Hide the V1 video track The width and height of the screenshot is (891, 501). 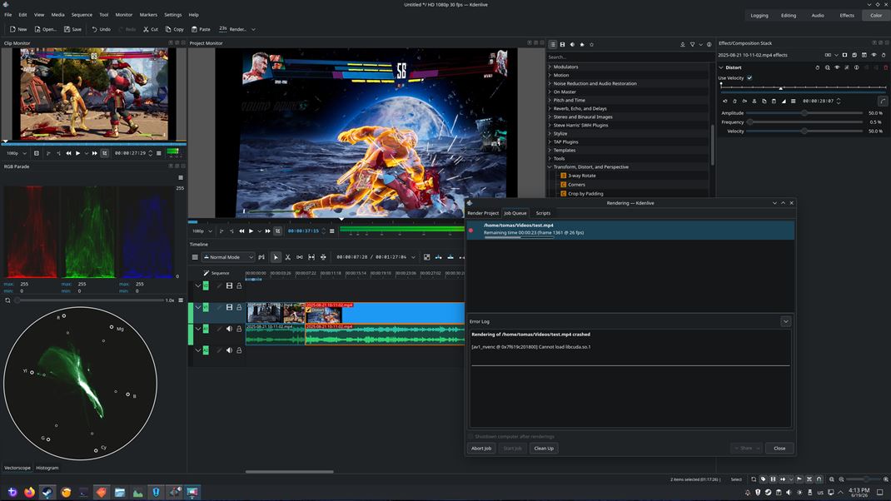point(229,307)
